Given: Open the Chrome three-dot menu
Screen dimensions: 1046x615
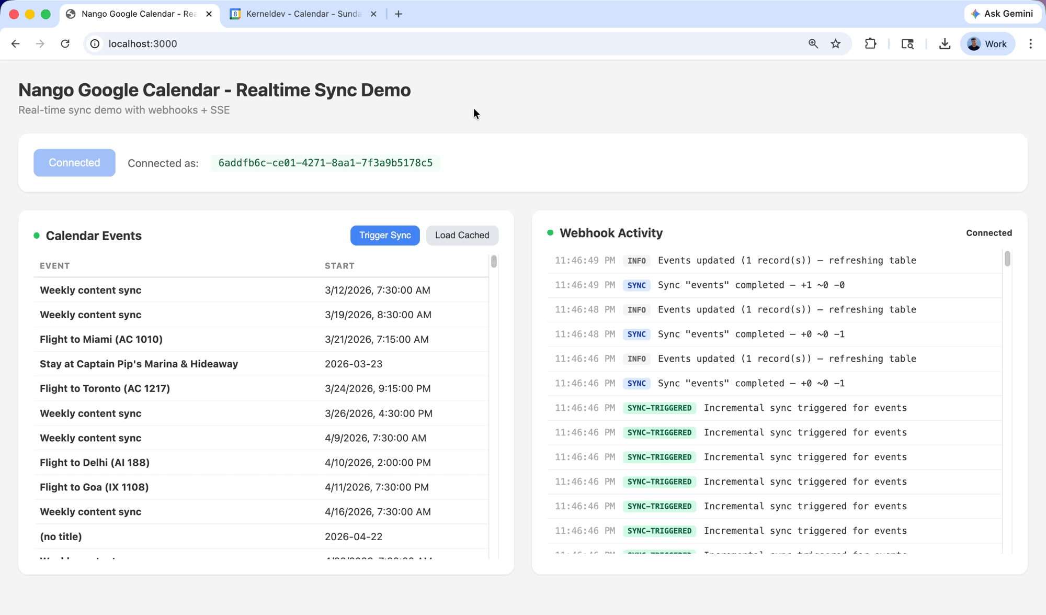Looking at the screenshot, I should 1030,44.
